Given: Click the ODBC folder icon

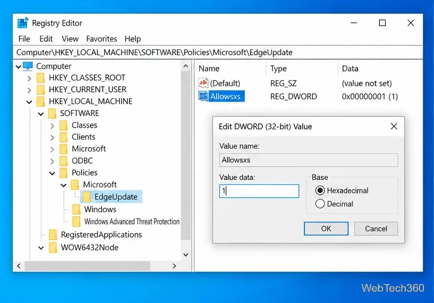Looking at the screenshot, I should tap(64, 161).
